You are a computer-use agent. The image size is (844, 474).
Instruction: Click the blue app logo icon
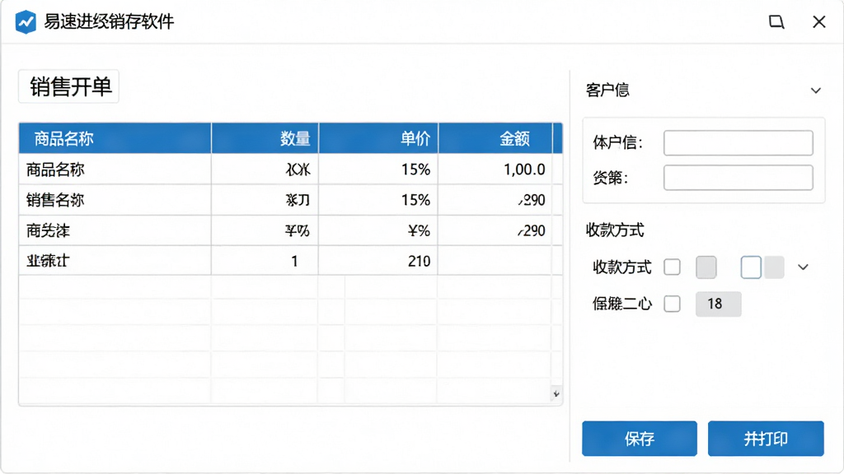click(x=26, y=22)
